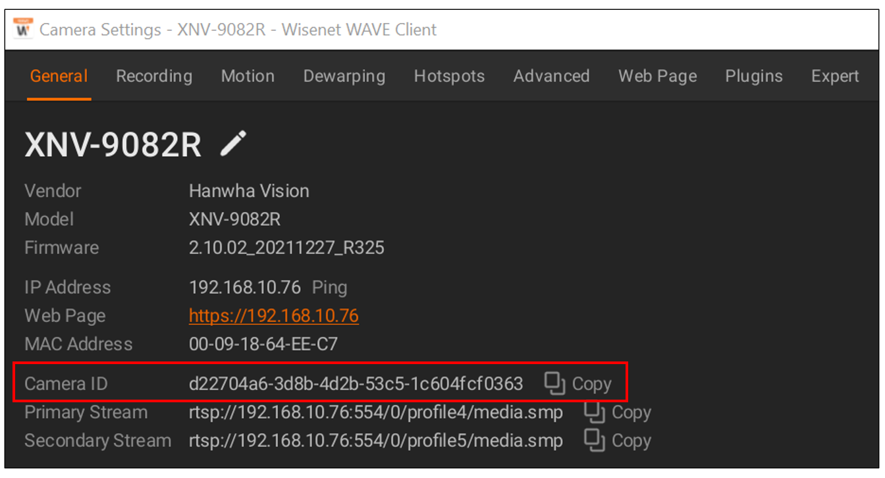Open the Plugins tab
The height and width of the screenshot is (478, 885).
click(x=754, y=76)
